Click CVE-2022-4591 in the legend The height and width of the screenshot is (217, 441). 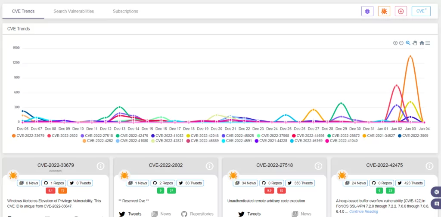pyautogui.click(x=237, y=141)
